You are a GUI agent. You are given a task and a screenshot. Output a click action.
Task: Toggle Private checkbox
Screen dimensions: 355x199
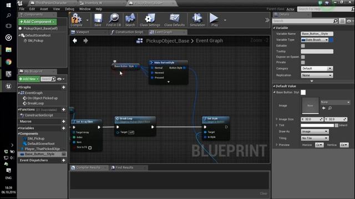pos(303,62)
